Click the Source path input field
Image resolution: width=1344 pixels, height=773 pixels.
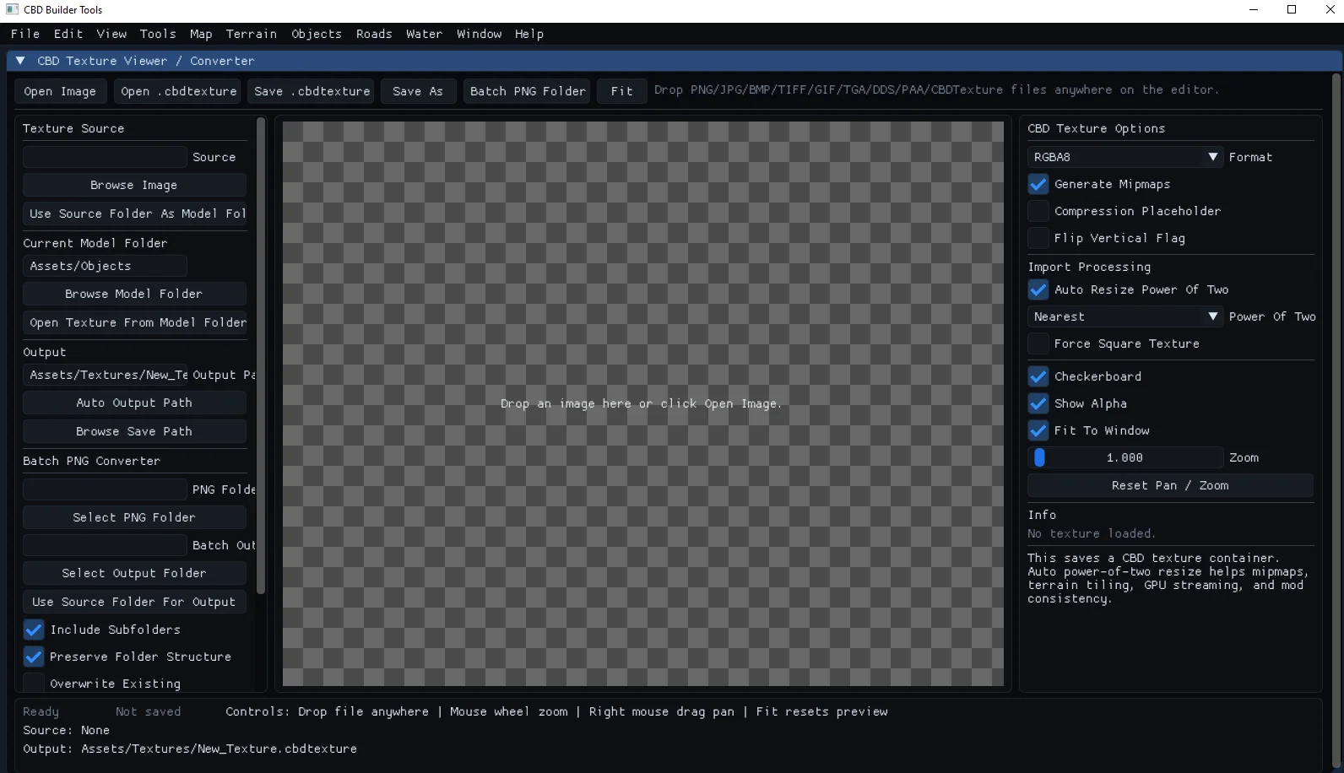(x=105, y=157)
